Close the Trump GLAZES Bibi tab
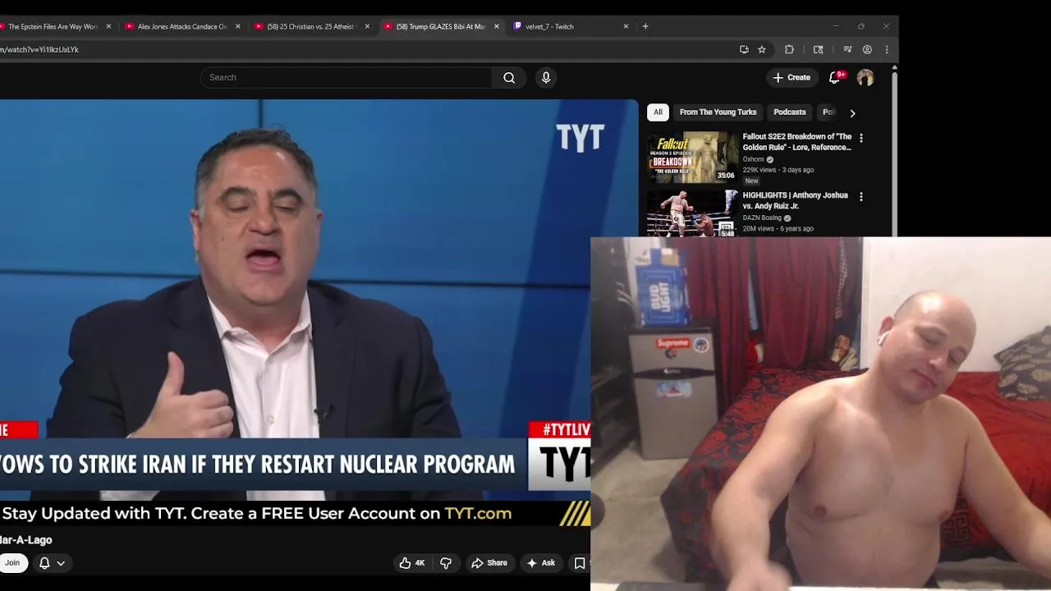This screenshot has width=1051, height=591. pyautogui.click(x=496, y=26)
